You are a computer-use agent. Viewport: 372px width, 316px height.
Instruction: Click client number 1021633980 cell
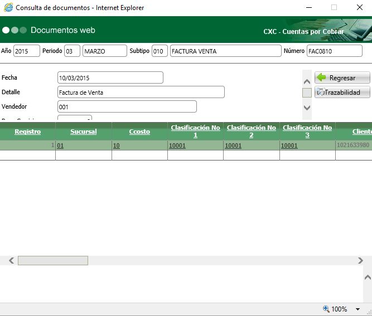[x=353, y=145]
